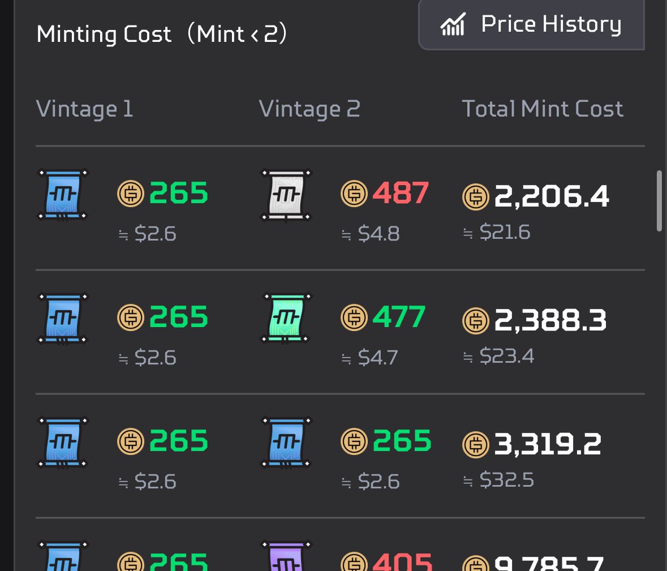
Task: Click the total 2,206.4 value
Action: [x=552, y=196]
